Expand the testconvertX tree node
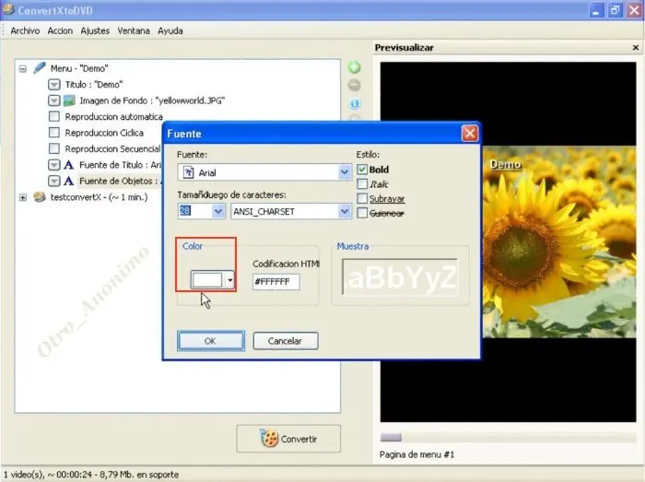Viewport: 645px width, 482px height. [23, 197]
